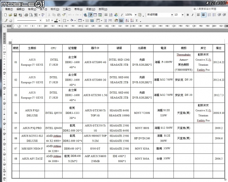Insert a hyperlink with the globe icon
Viewport: 228px width, 182px height.
point(85,15)
